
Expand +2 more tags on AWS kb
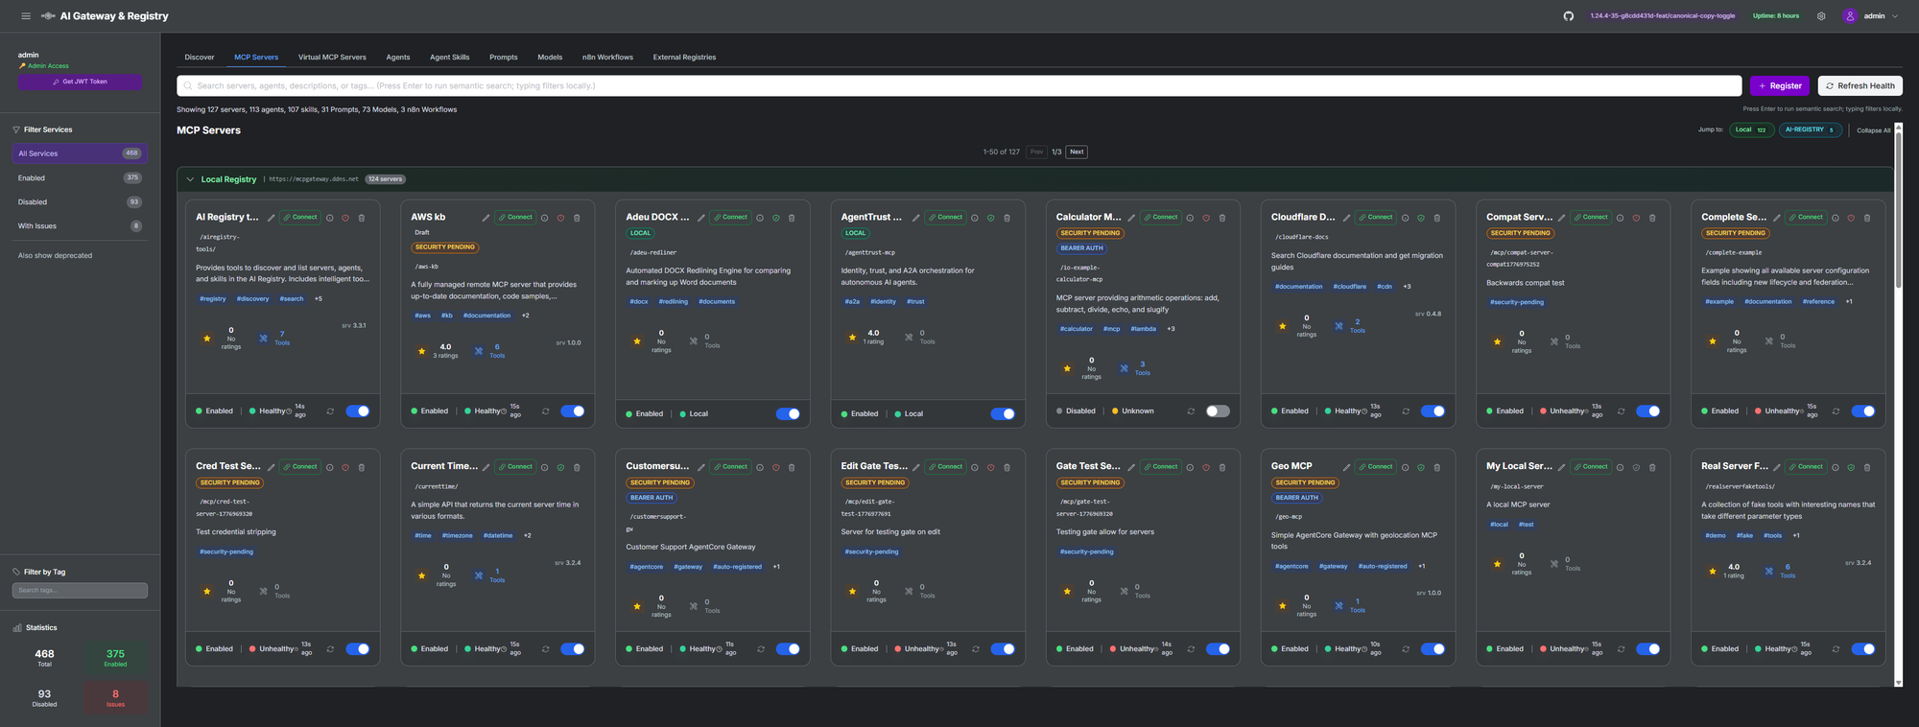(x=525, y=316)
